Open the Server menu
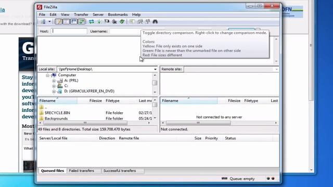333x187 pixels. 98,15
